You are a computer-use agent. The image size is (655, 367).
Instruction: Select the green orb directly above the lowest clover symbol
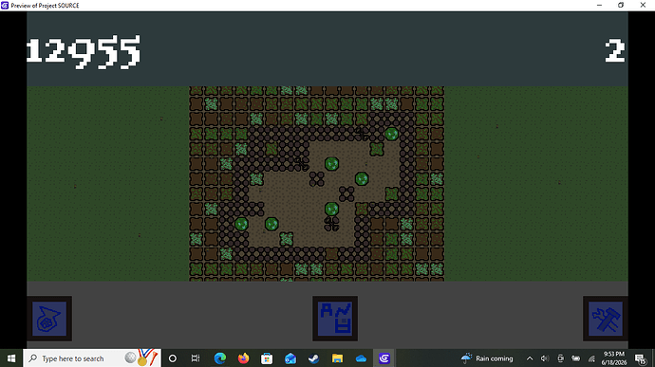[331, 209]
